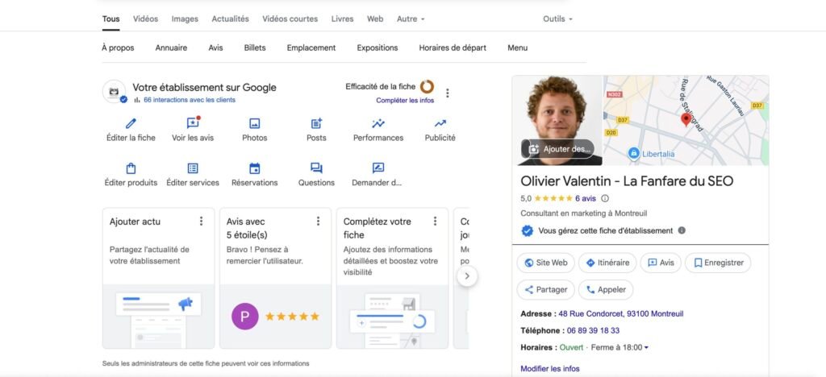This screenshot has height=377, width=826.
Task: Select the Emplacement section tab
Action: click(x=311, y=48)
